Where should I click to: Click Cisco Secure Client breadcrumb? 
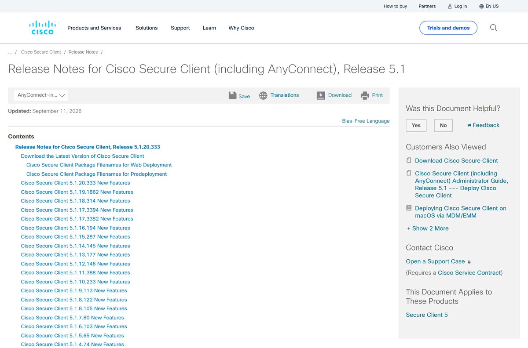(41, 52)
